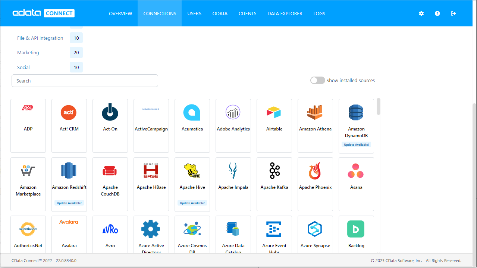Click the CData Software copyright text
This screenshot has width=477, height=268.
pyautogui.click(x=416, y=261)
